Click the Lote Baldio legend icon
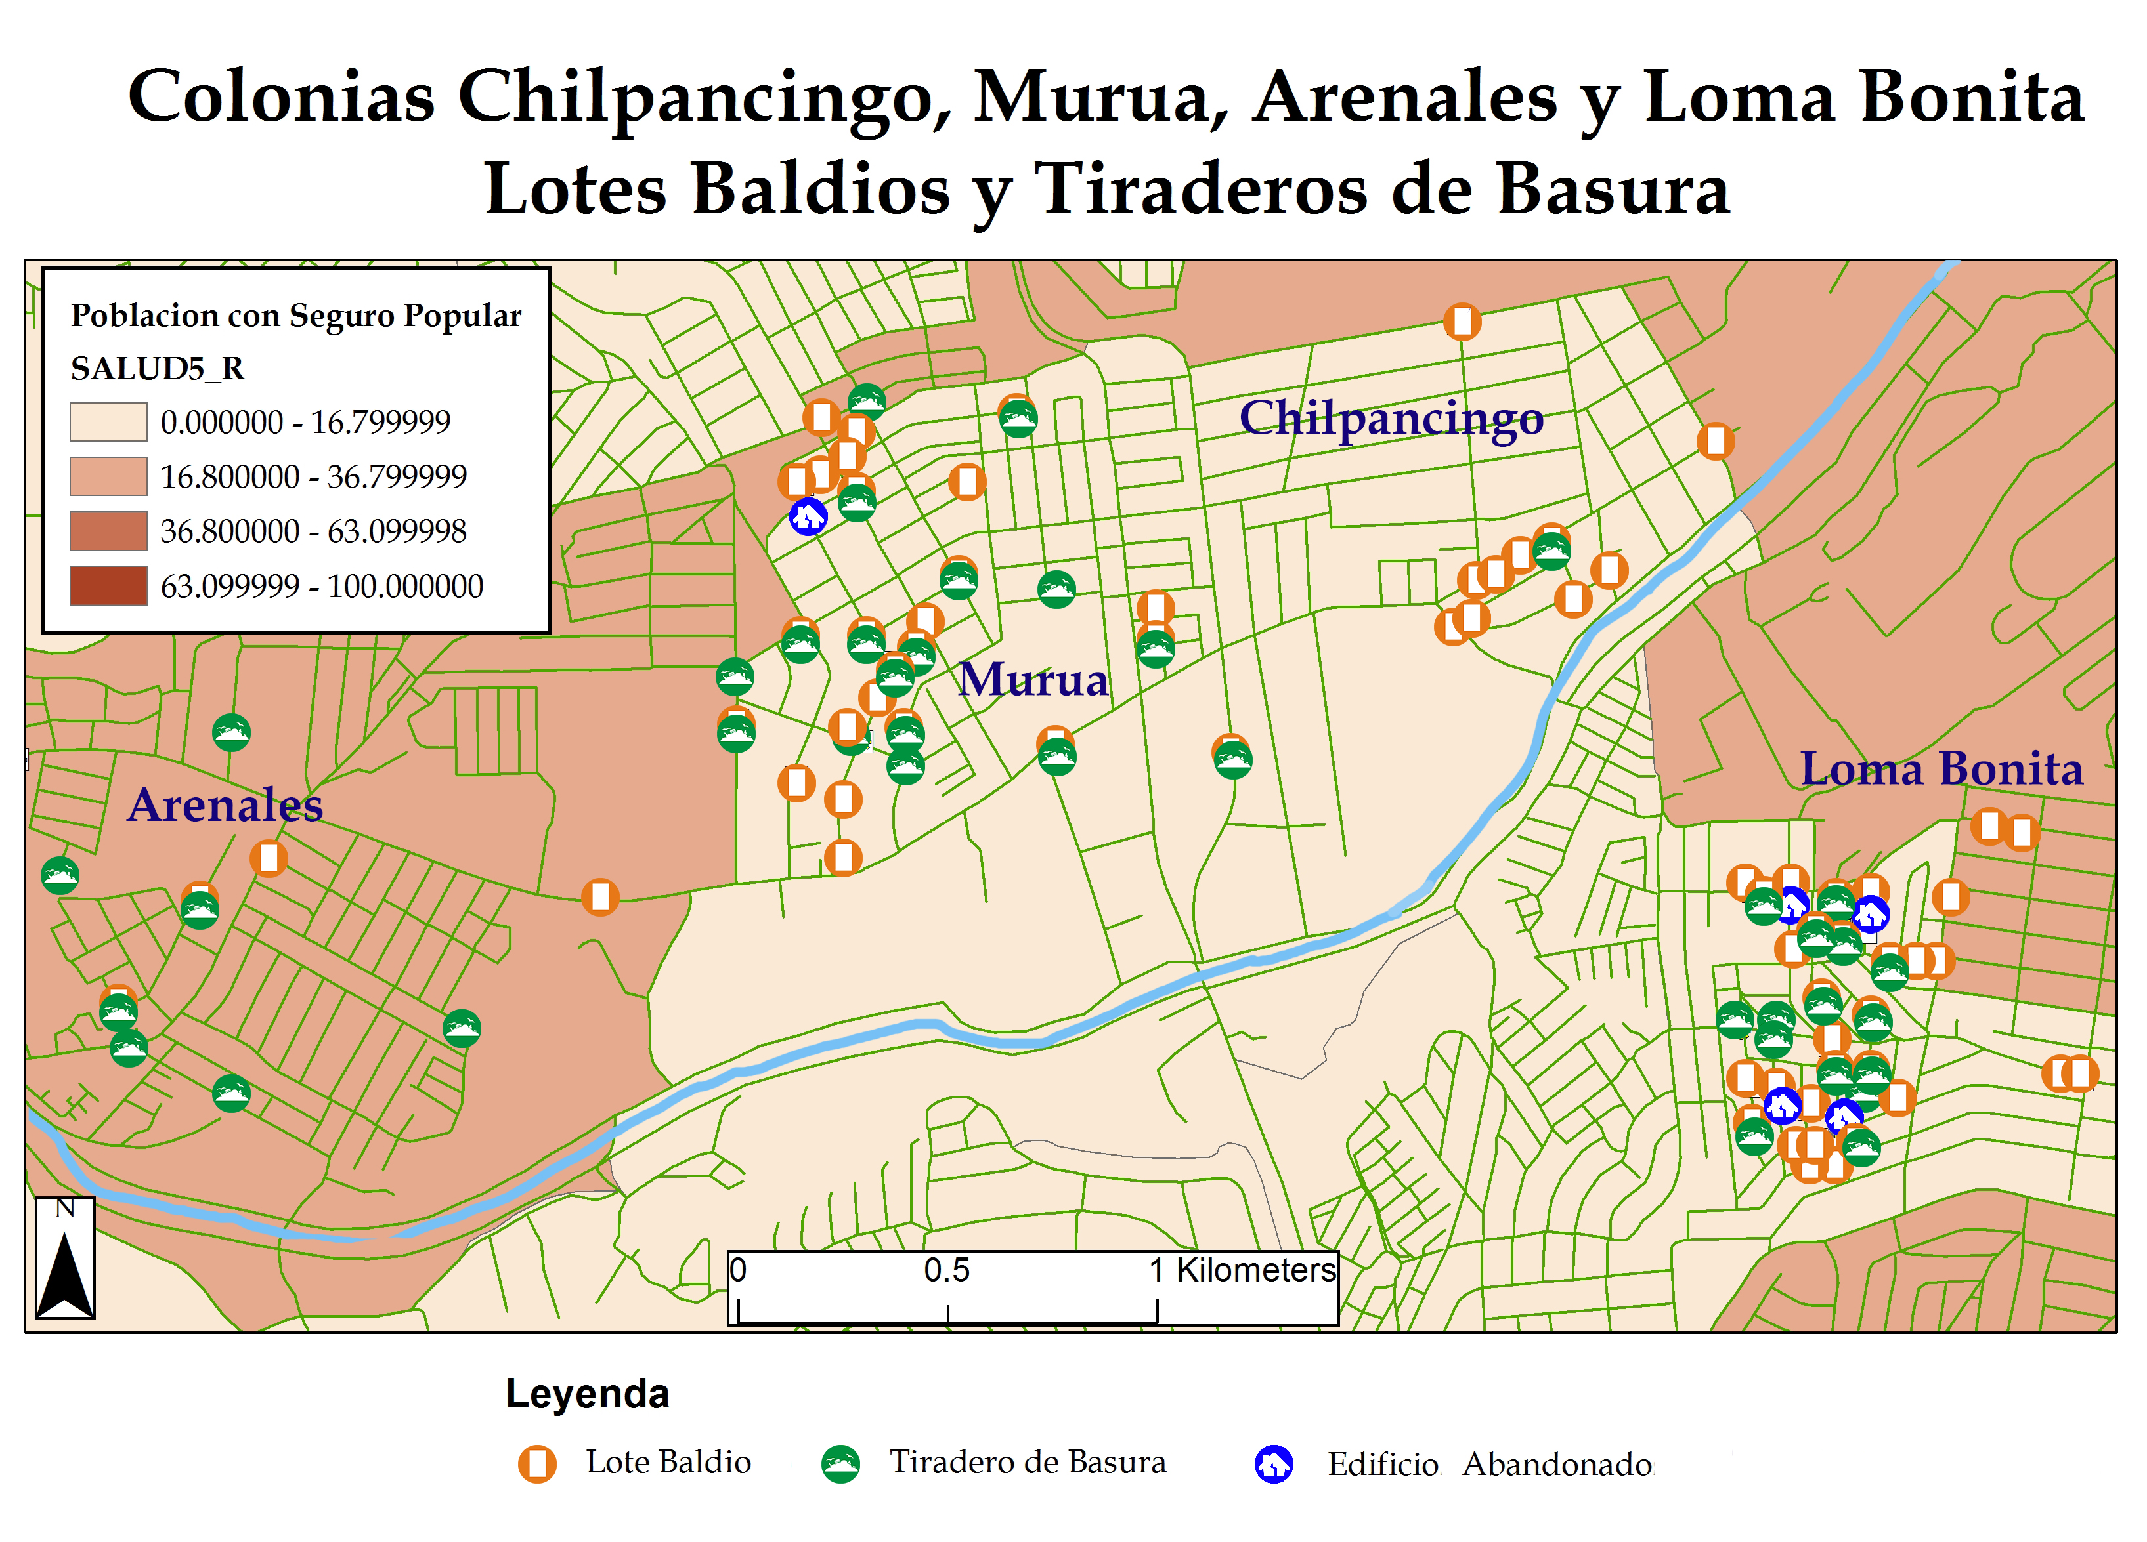2147x1542 pixels. click(537, 1463)
